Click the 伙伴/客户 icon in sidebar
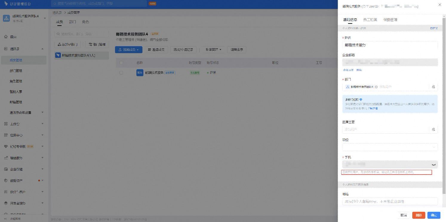Viewport: 446px width, 222px height. click(6, 192)
